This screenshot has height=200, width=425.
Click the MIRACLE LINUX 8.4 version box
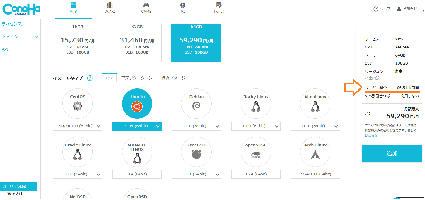tap(137, 174)
